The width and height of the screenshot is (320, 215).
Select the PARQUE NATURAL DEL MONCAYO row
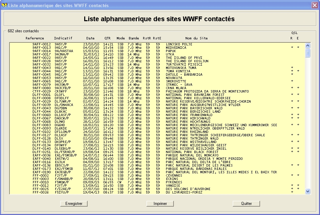[157, 155]
